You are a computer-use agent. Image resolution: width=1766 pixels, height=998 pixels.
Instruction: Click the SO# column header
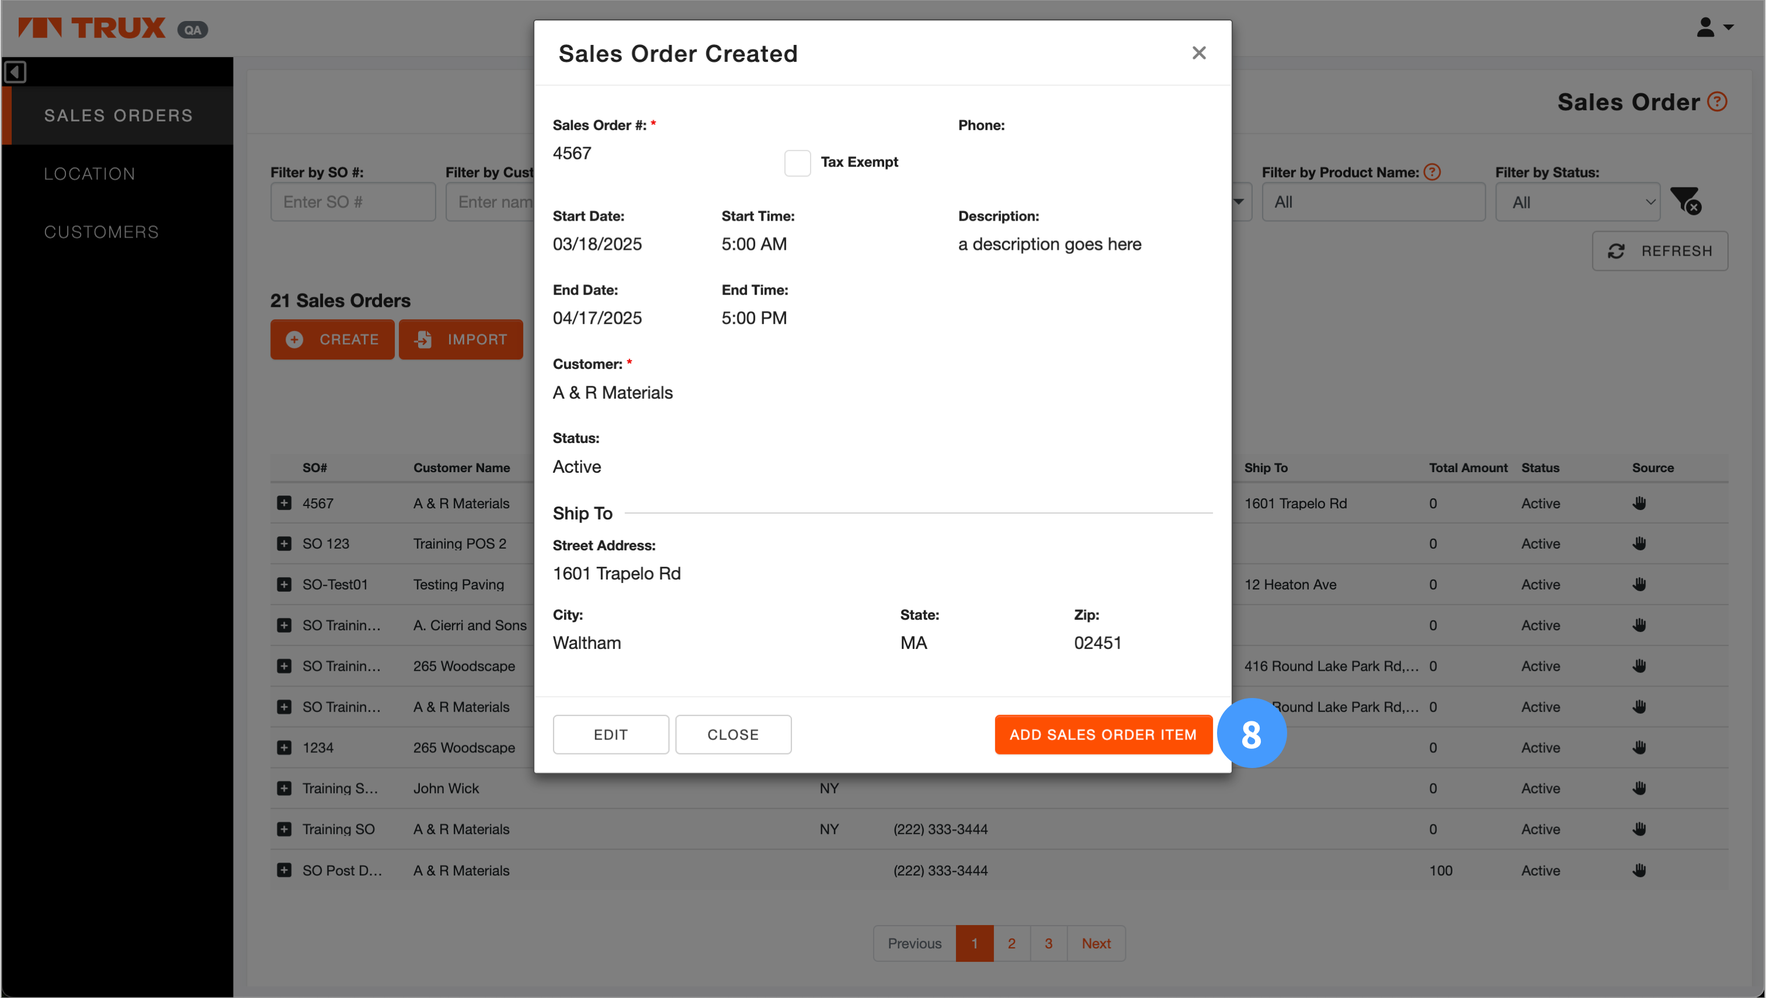315,467
